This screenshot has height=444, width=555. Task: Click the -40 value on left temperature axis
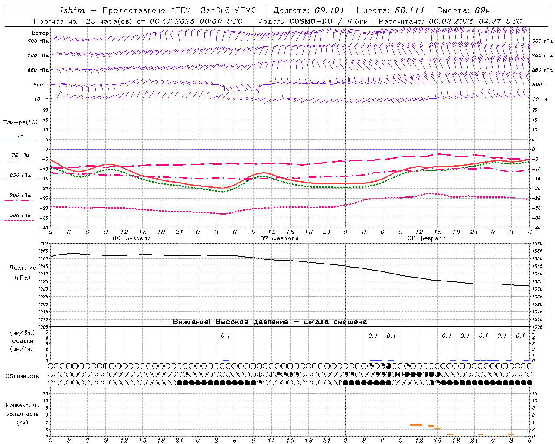[x=44, y=228]
